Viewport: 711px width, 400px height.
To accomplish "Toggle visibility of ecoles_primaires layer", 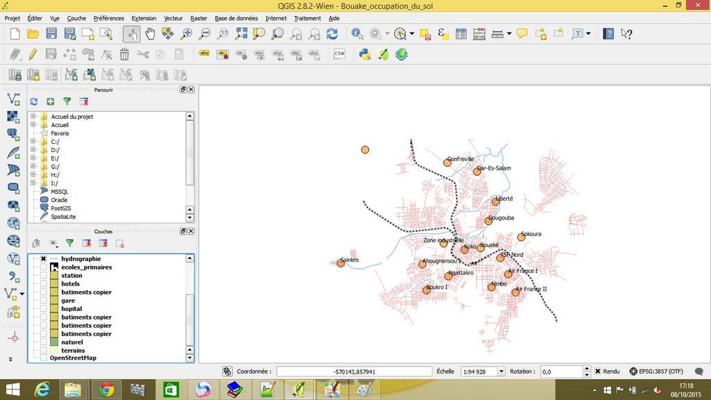I will click(x=43, y=267).
